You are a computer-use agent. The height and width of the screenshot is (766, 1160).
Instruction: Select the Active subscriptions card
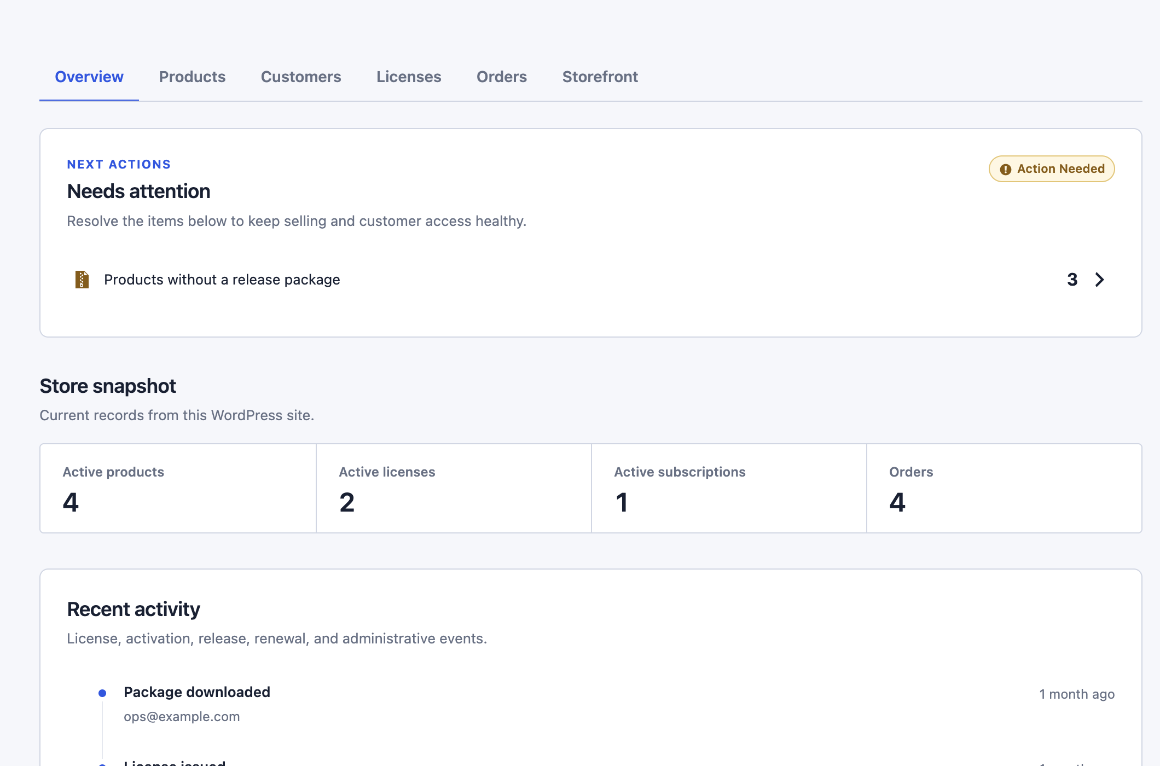point(729,488)
